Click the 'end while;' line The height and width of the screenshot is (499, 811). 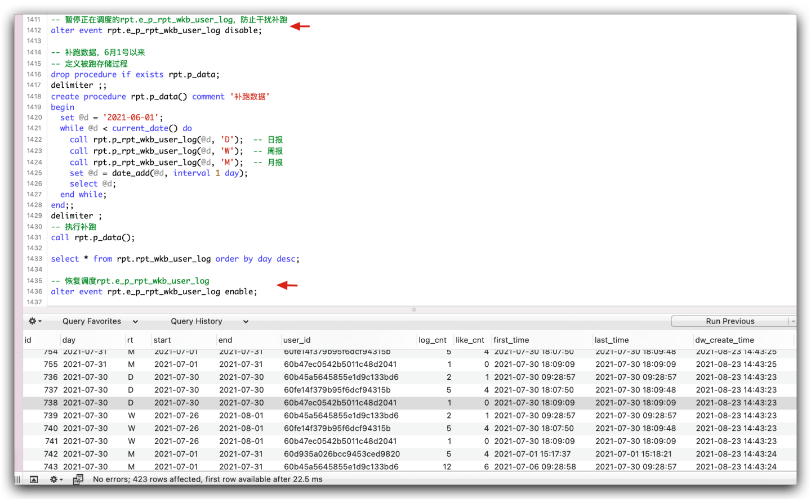tap(83, 195)
